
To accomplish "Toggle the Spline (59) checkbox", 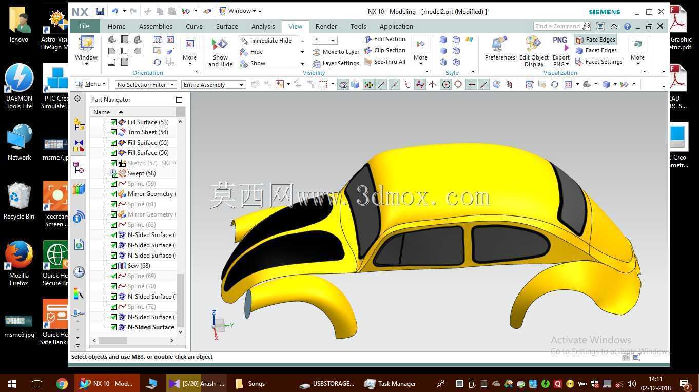I will click(114, 184).
